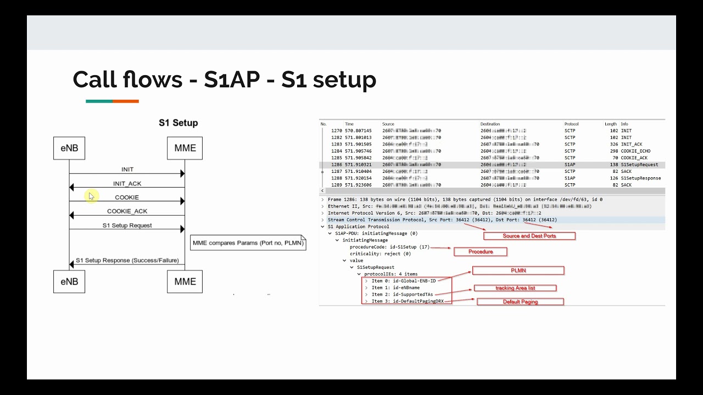Click the top eNB box in diagram
This screenshot has height=395, width=703.
[x=69, y=148]
